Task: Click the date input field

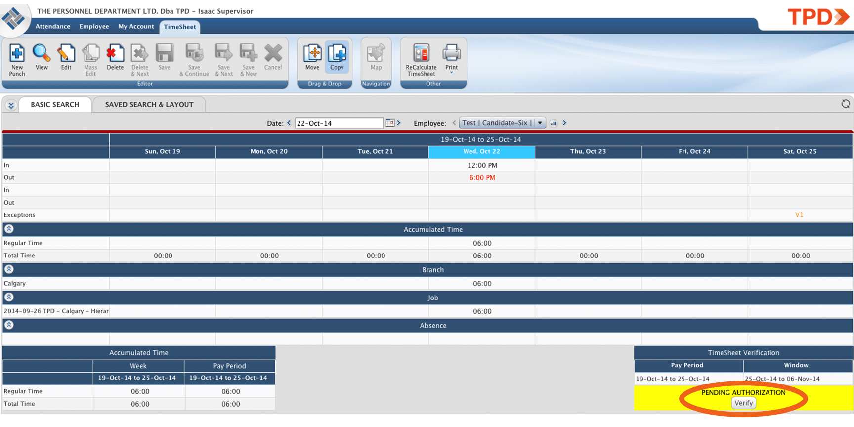Action: click(339, 123)
